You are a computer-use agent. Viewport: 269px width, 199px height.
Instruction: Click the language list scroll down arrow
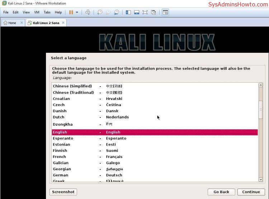click(x=261, y=179)
